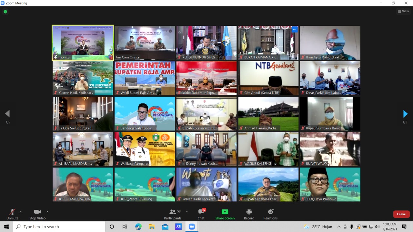Select Bupati Minahasa Utara video tile
The image size is (413, 232).
click(x=268, y=185)
